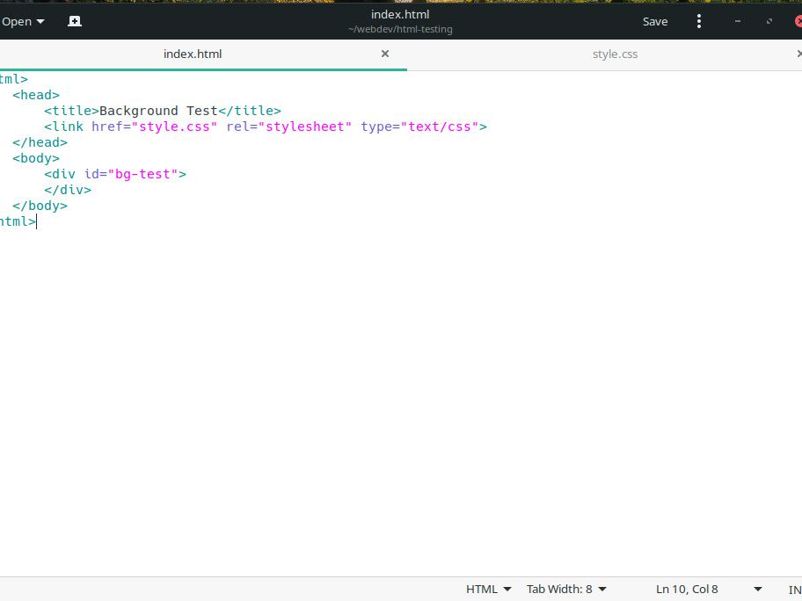Open the Open file dropdown
Screen dimensions: 802x601
(x=23, y=21)
